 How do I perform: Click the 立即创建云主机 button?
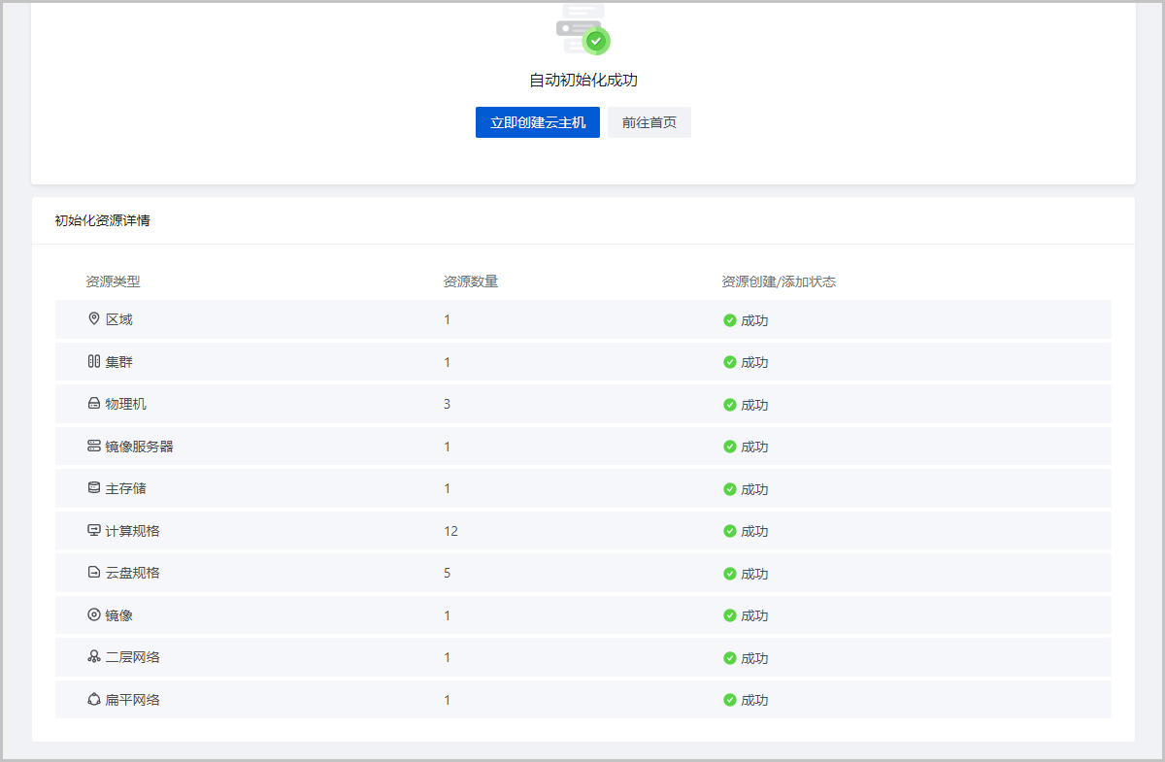click(x=537, y=122)
